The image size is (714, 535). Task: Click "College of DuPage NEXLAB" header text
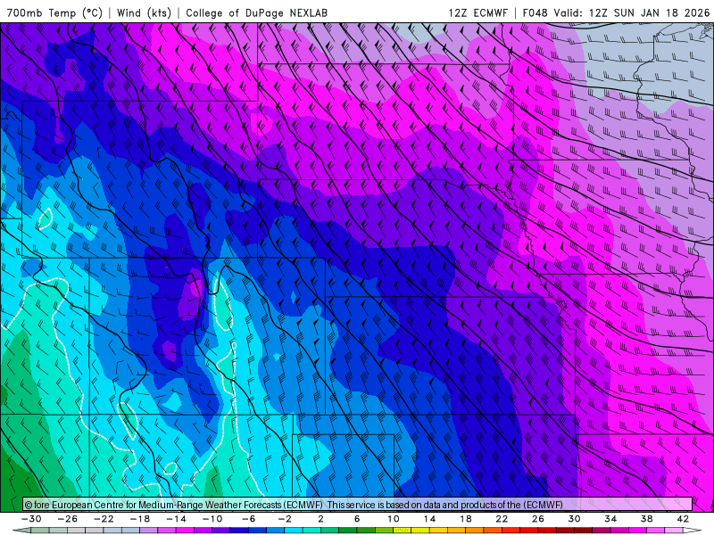[257, 12]
